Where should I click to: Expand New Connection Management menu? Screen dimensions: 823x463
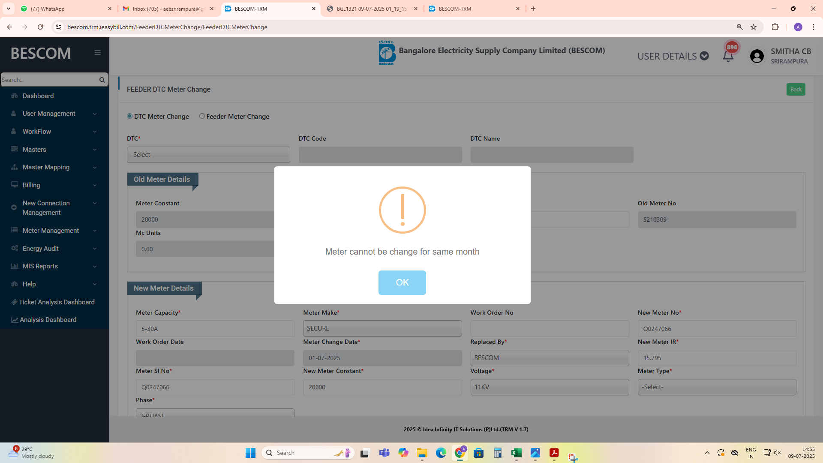[54, 208]
